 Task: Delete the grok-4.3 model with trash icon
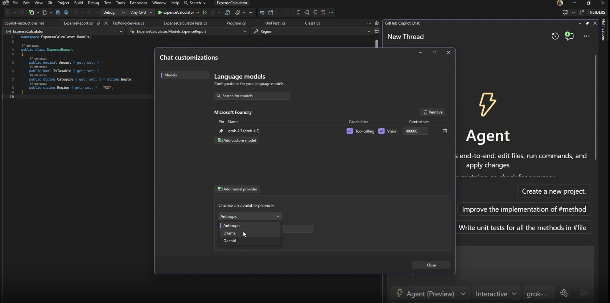tap(445, 131)
